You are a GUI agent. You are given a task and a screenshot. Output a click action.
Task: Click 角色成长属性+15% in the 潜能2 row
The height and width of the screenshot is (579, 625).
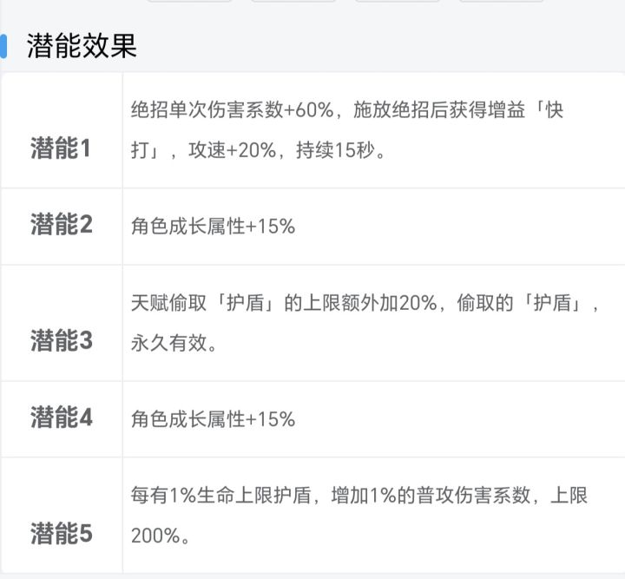[x=214, y=227]
